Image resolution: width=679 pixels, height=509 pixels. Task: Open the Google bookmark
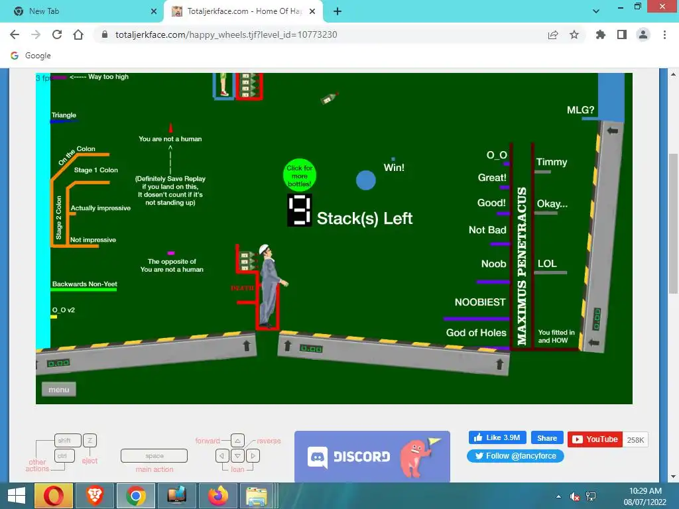coord(31,56)
